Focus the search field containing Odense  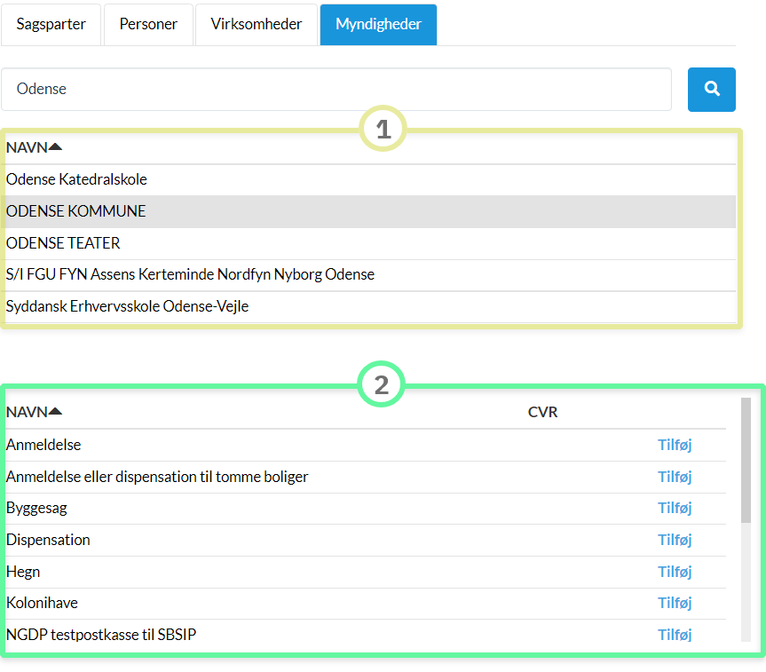336,89
